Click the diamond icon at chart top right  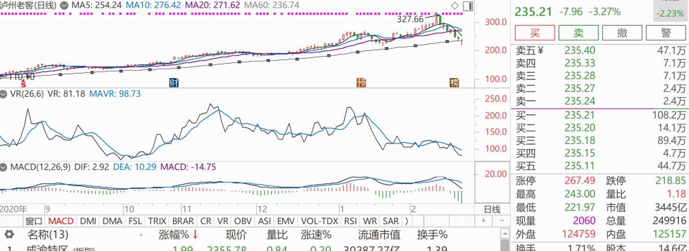(454, 6)
